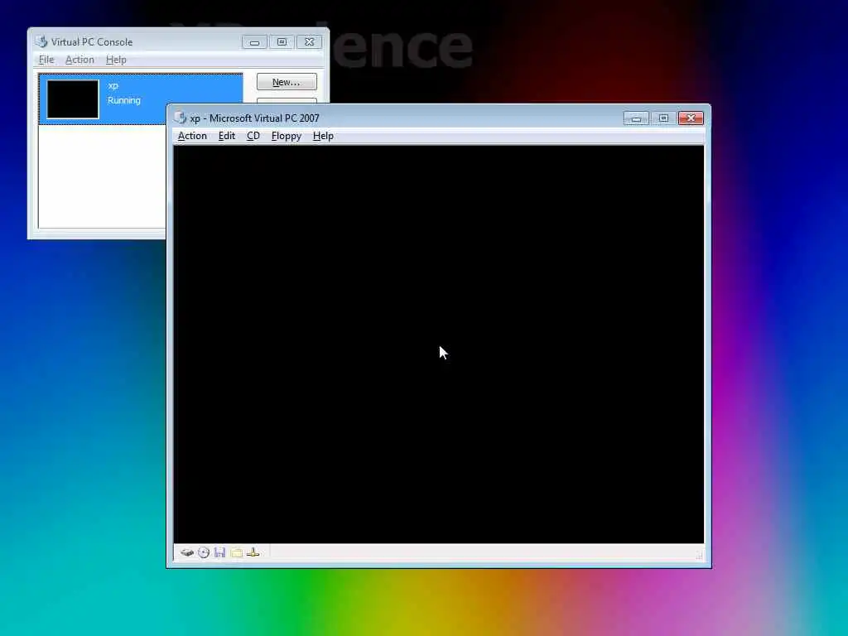The image size is (848, 636).
Task: Click the Console window's disabled maximize button
Action: pyautogui.click(x=282, y=42)
